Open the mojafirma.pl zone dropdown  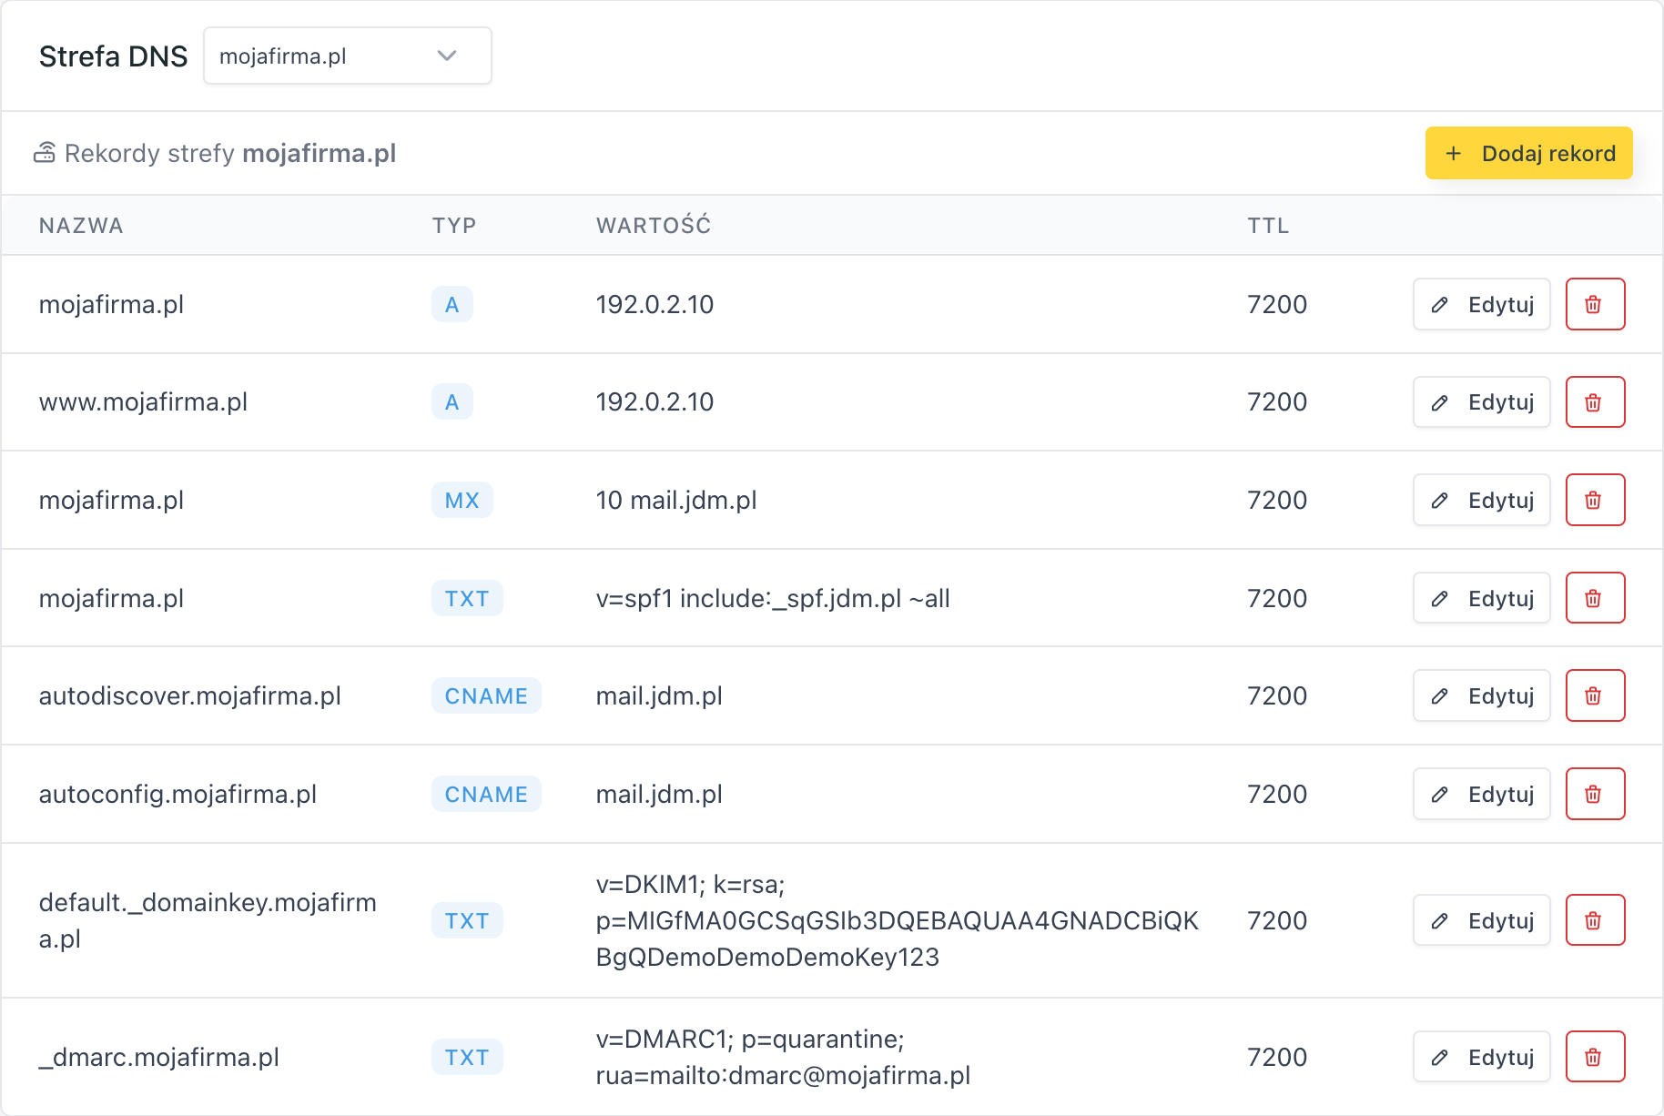pos(348,56)
